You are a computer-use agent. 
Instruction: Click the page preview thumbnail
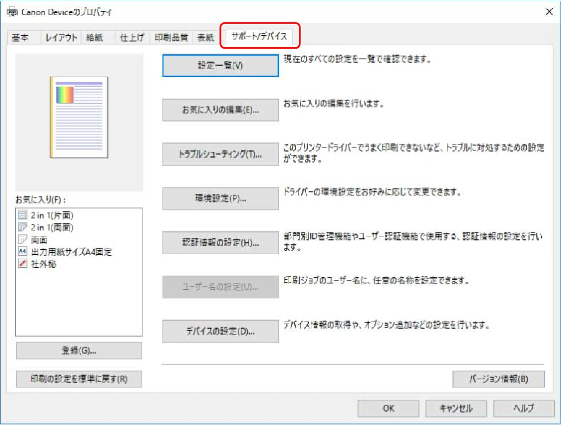click(x=79, y=117)
